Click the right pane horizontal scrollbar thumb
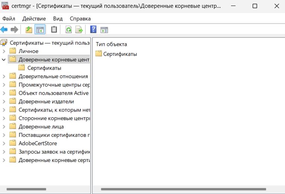This screenshot has width=285, height=194. coord(183,189)
